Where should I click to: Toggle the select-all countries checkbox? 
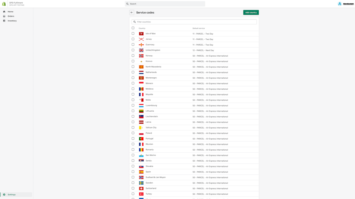(x=133, y=28)
